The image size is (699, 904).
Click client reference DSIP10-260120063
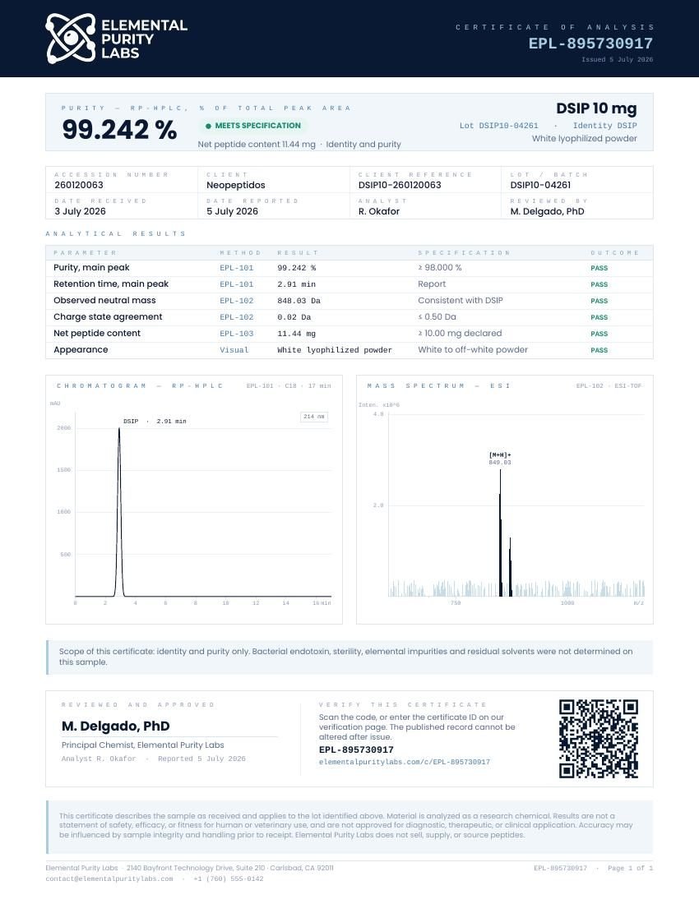[x=400, y=185]
